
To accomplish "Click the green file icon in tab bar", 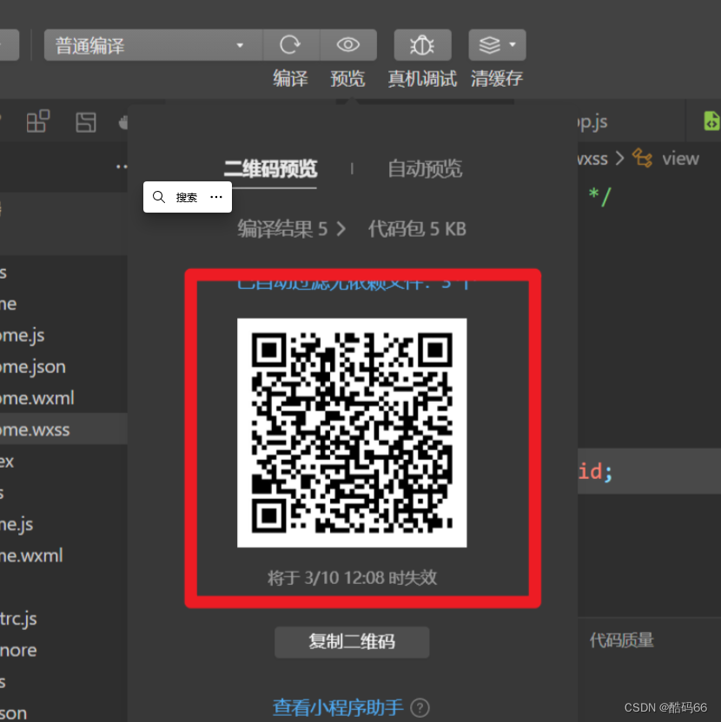I will pyautogui.click(x=711, y=121).
